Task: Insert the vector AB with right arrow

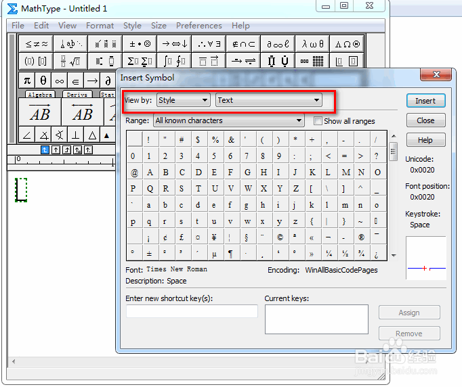Action: point(40,112)
